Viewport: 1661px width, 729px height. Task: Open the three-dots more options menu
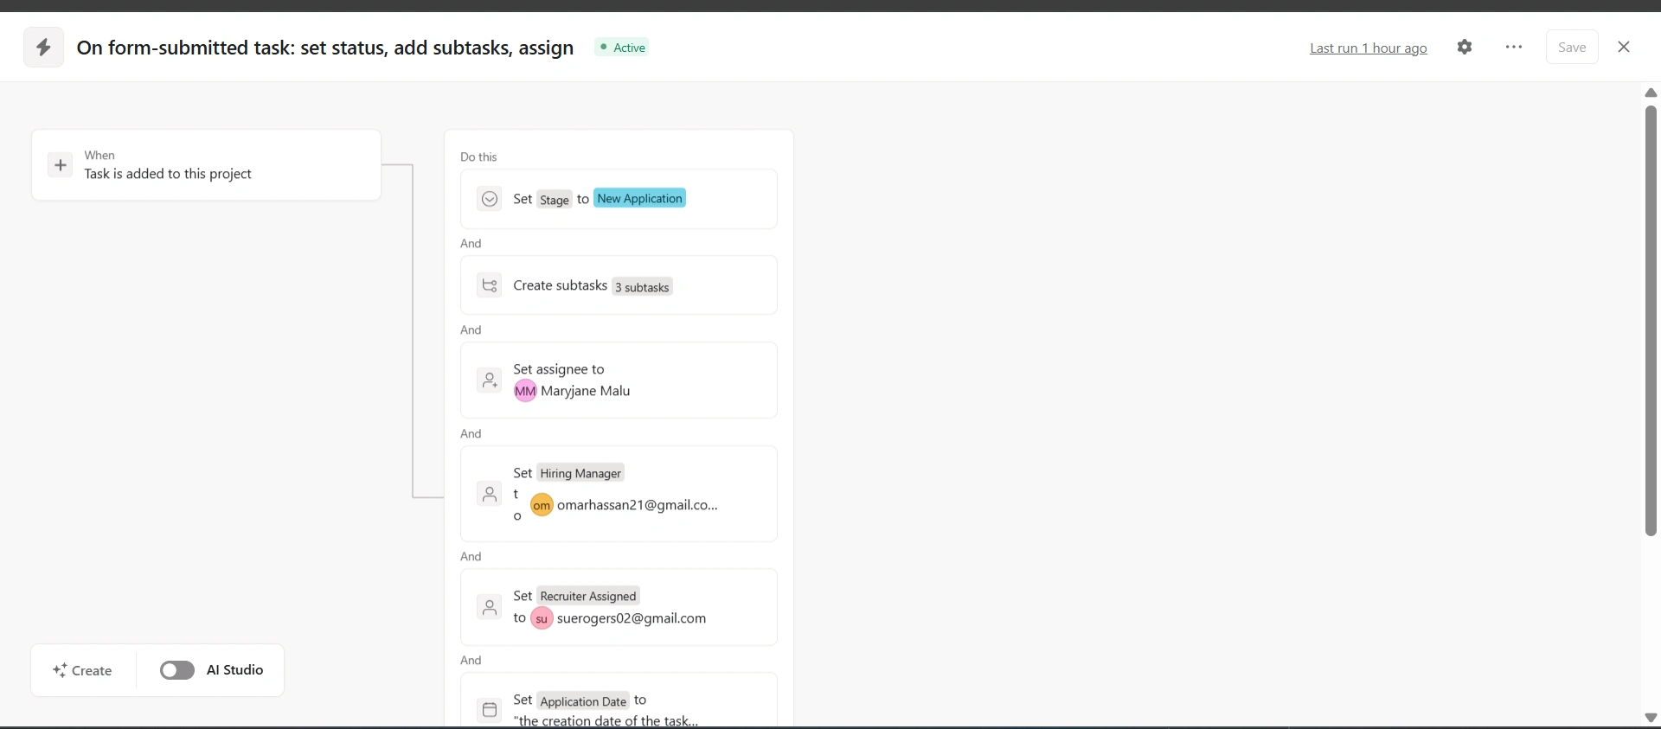pyautogui.click(x=1514, y=48)
